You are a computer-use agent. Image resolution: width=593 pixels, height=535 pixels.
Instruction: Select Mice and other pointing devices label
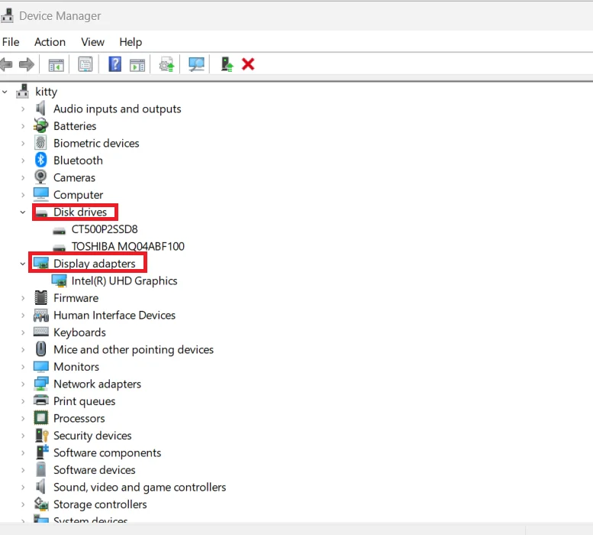click(x=134, y=350)
